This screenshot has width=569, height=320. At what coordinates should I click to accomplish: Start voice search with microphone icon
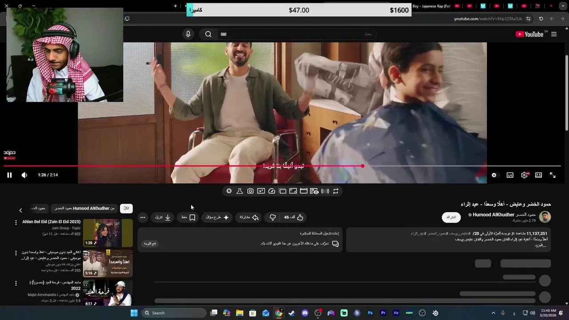pos(188,34)
